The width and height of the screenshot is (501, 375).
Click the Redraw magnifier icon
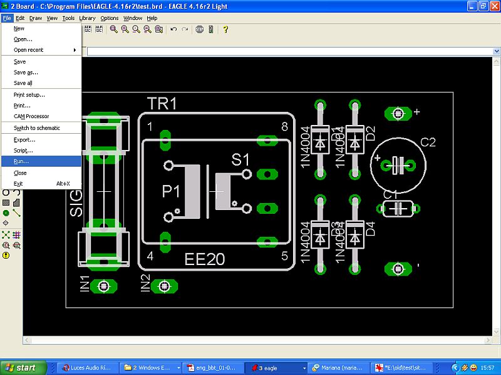coord(147,29)
